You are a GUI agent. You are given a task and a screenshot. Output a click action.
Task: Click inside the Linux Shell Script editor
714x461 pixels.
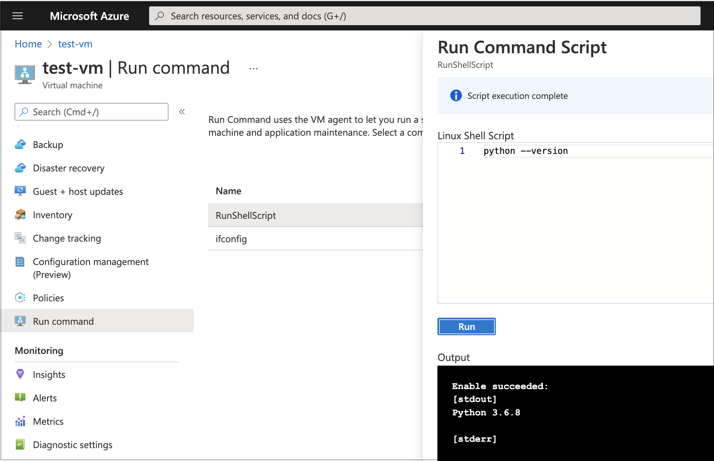pyautogui.click(x=576, y=223)
